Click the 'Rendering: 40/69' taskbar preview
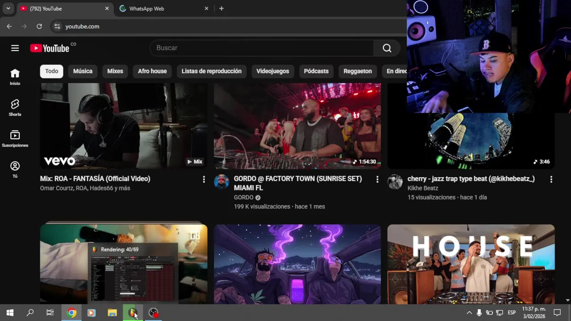The width and height of the screenshot is (571, 321). (x=132, y=273)
